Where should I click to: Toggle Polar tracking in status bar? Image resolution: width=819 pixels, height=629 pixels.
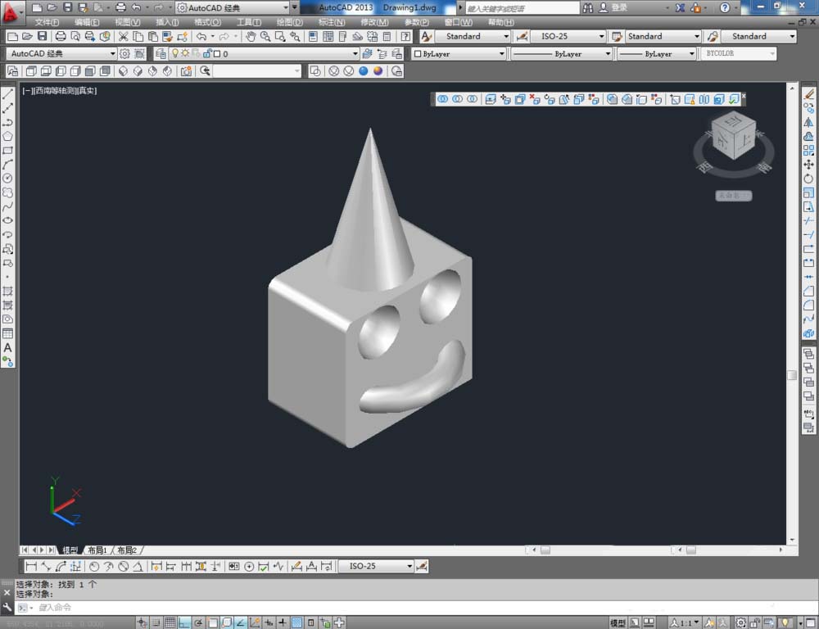[x=198, y=622]
